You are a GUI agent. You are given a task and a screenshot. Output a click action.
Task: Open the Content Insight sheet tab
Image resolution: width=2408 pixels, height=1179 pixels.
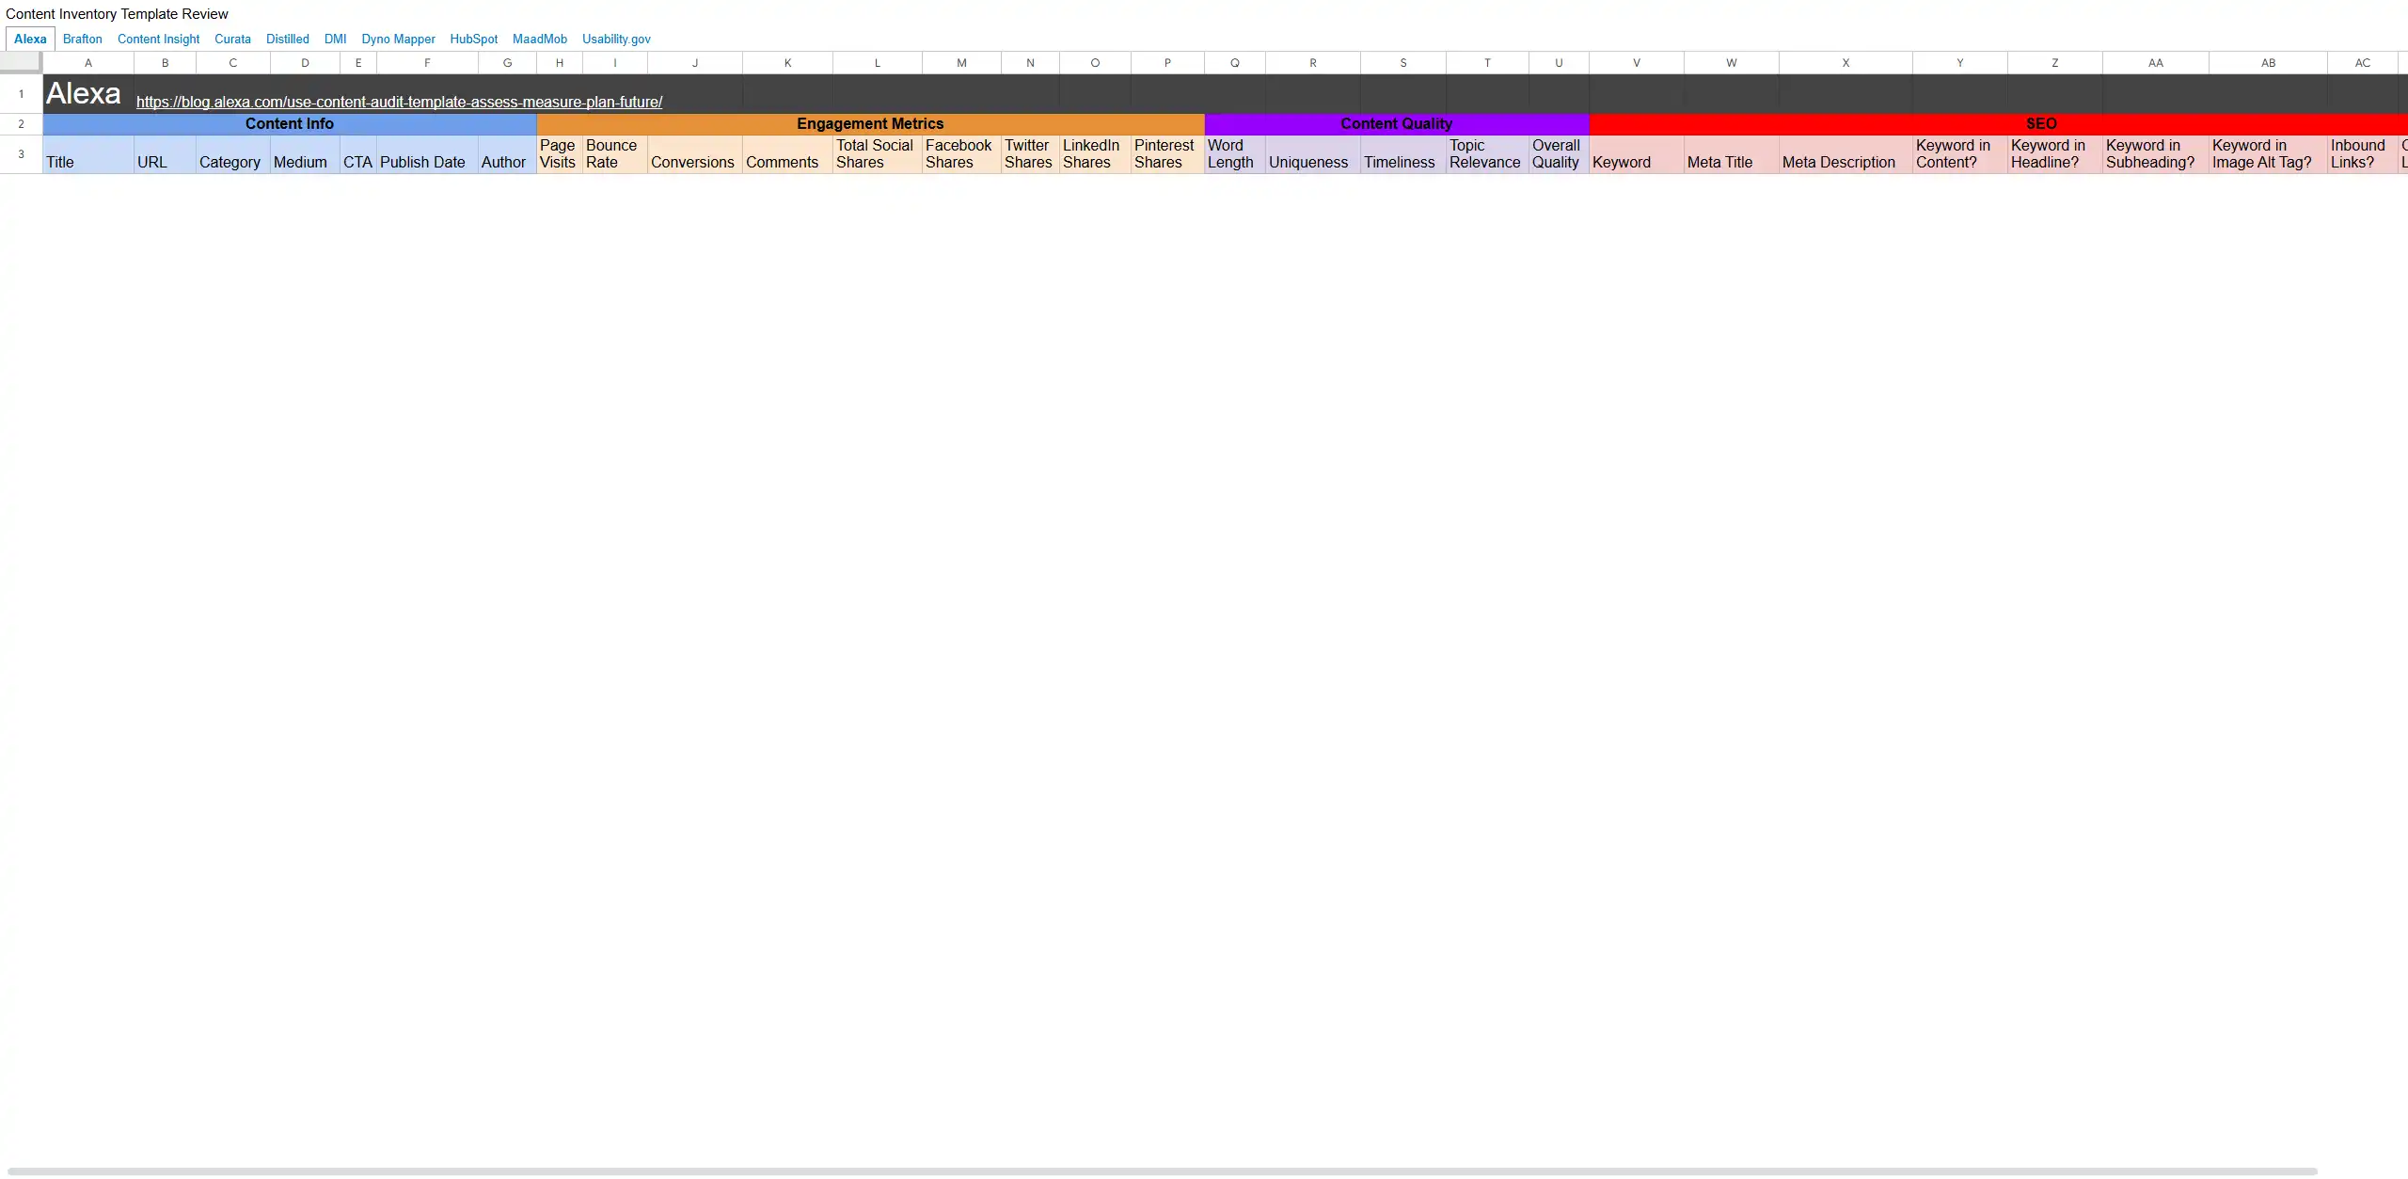coord(158,39)
